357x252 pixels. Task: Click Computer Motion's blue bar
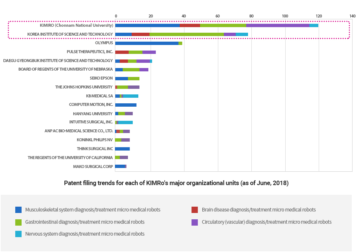[126, 105]
